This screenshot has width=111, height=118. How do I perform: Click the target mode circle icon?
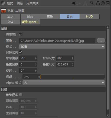(x=103, y=3)
